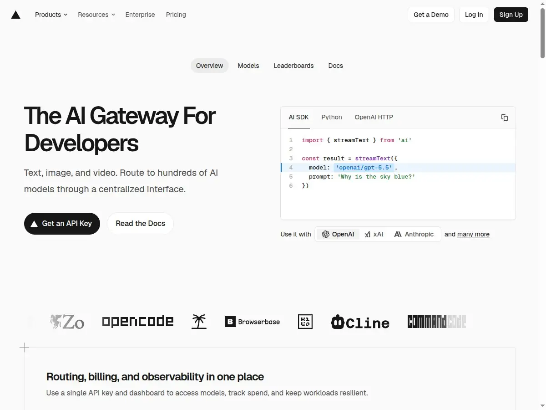The height and width of the screenshot is (410, 546).
Task: Switch to the Models tab
Action: [248, 66]
